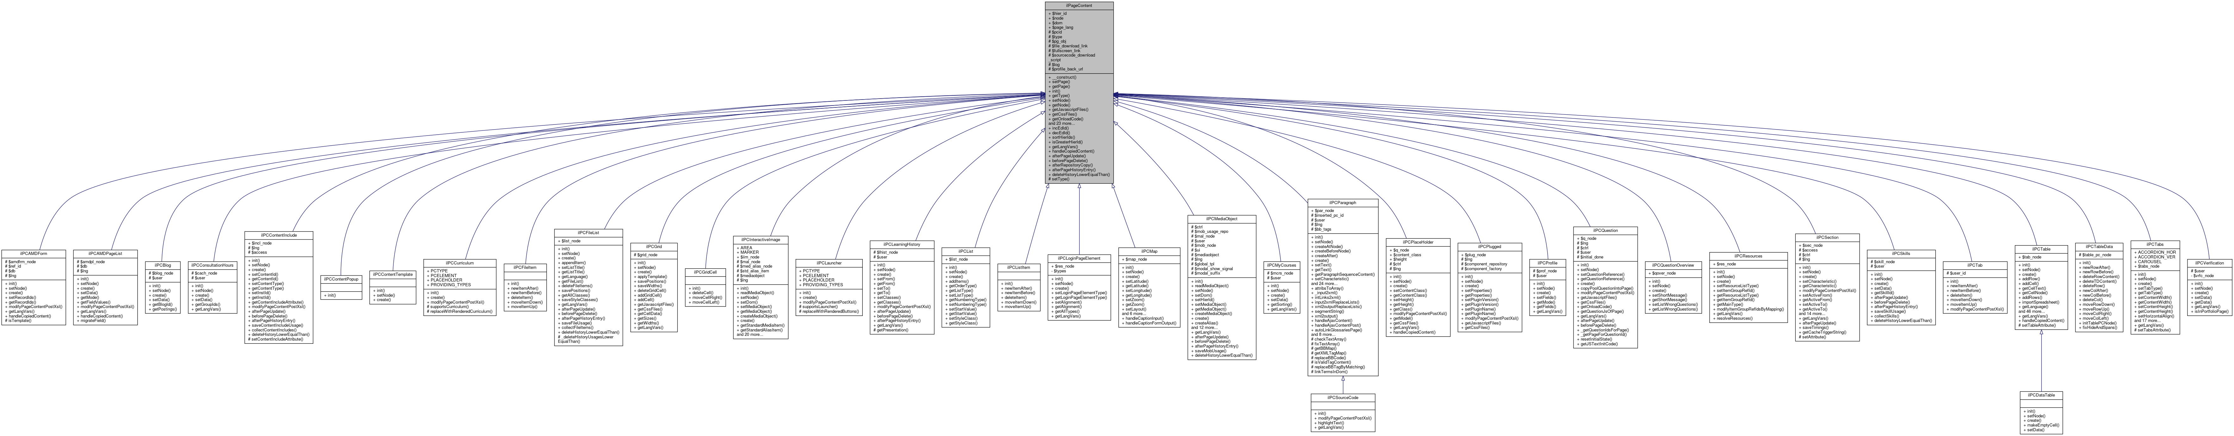The width and height of the screenshot is (2234, 436).
Task: Open the ilPCDataTable subclass node
Action: 2042,413
